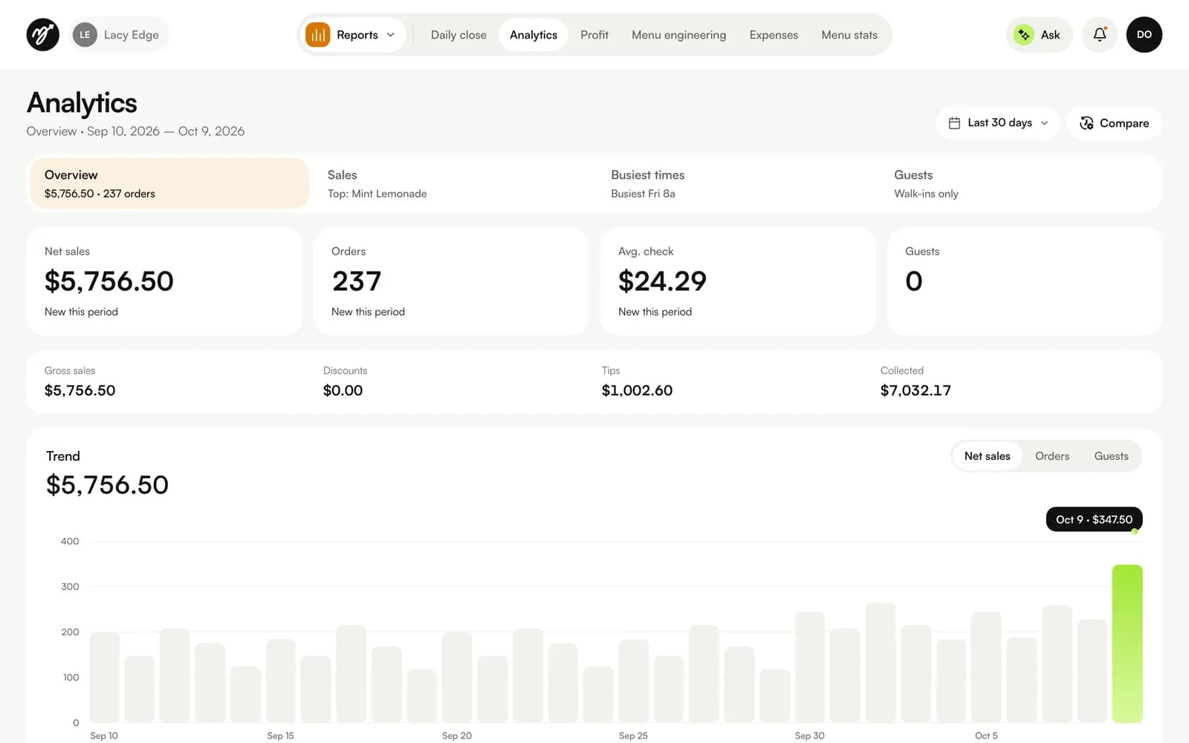Open the Daily close tab
1189x743 pixels.
tap(459, 35)
